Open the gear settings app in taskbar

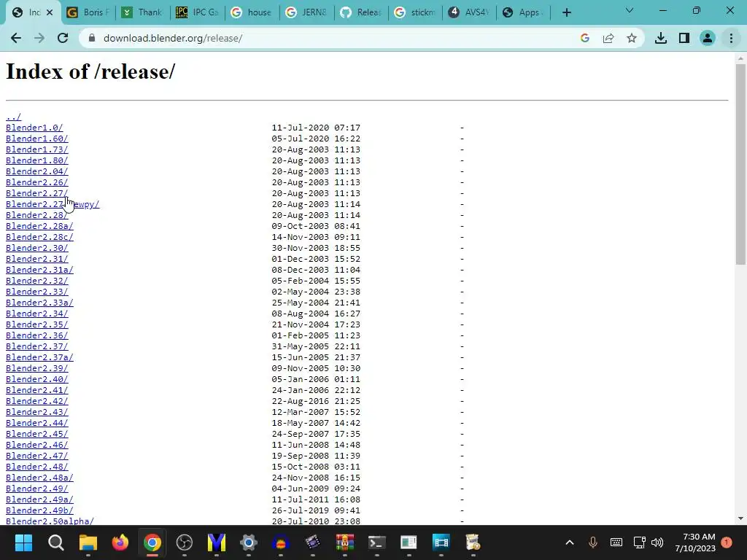(249, 542)
